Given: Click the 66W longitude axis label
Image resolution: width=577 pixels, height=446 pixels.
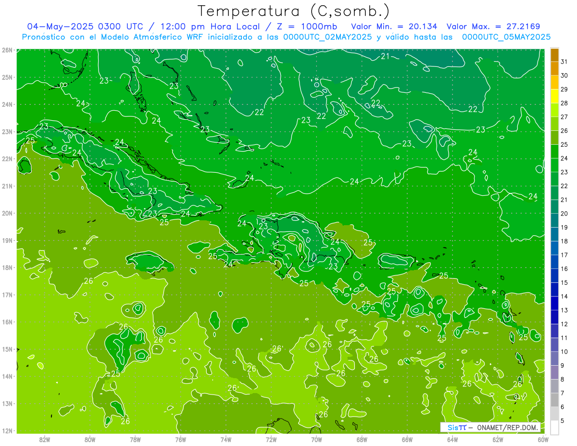Looking at the screenshot, I should tap(407, 439).
